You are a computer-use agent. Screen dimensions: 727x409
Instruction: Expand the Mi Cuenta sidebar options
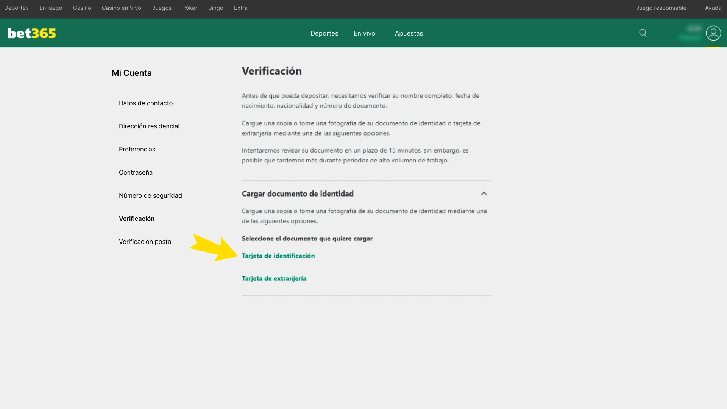coord(131,73)
